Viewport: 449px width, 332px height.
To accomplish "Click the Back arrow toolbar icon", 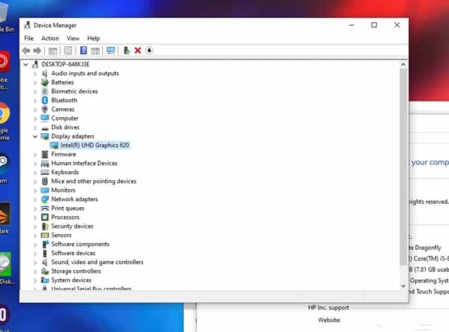I will pyautogui.click(x=26, y=50).
